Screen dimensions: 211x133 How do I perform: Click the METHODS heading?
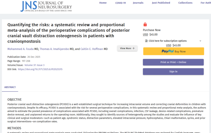14,128
